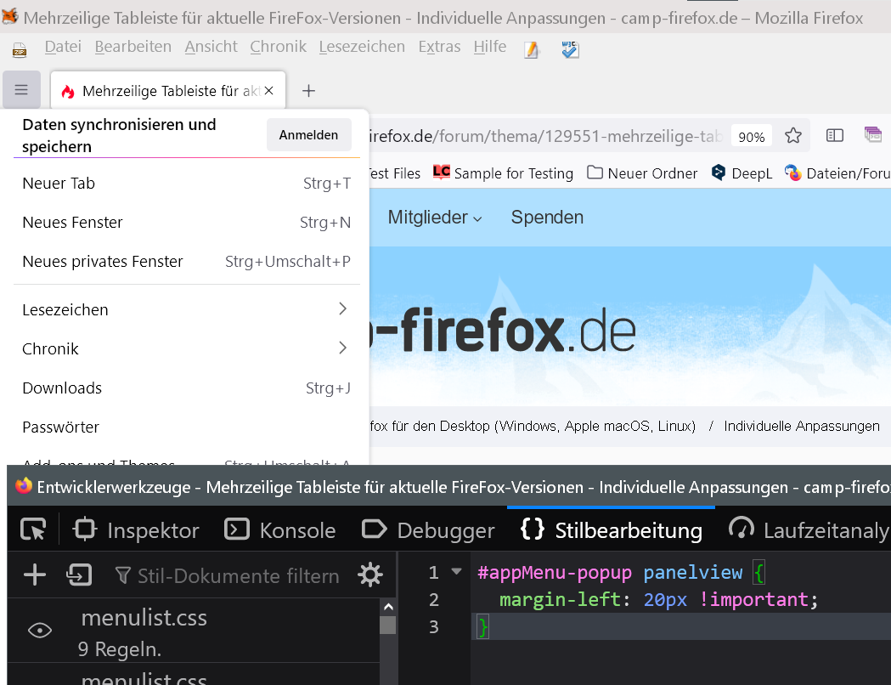891x685 pixels.
Task: Open the Neuer Ordner bookmark folder
Action: point(642,173)
